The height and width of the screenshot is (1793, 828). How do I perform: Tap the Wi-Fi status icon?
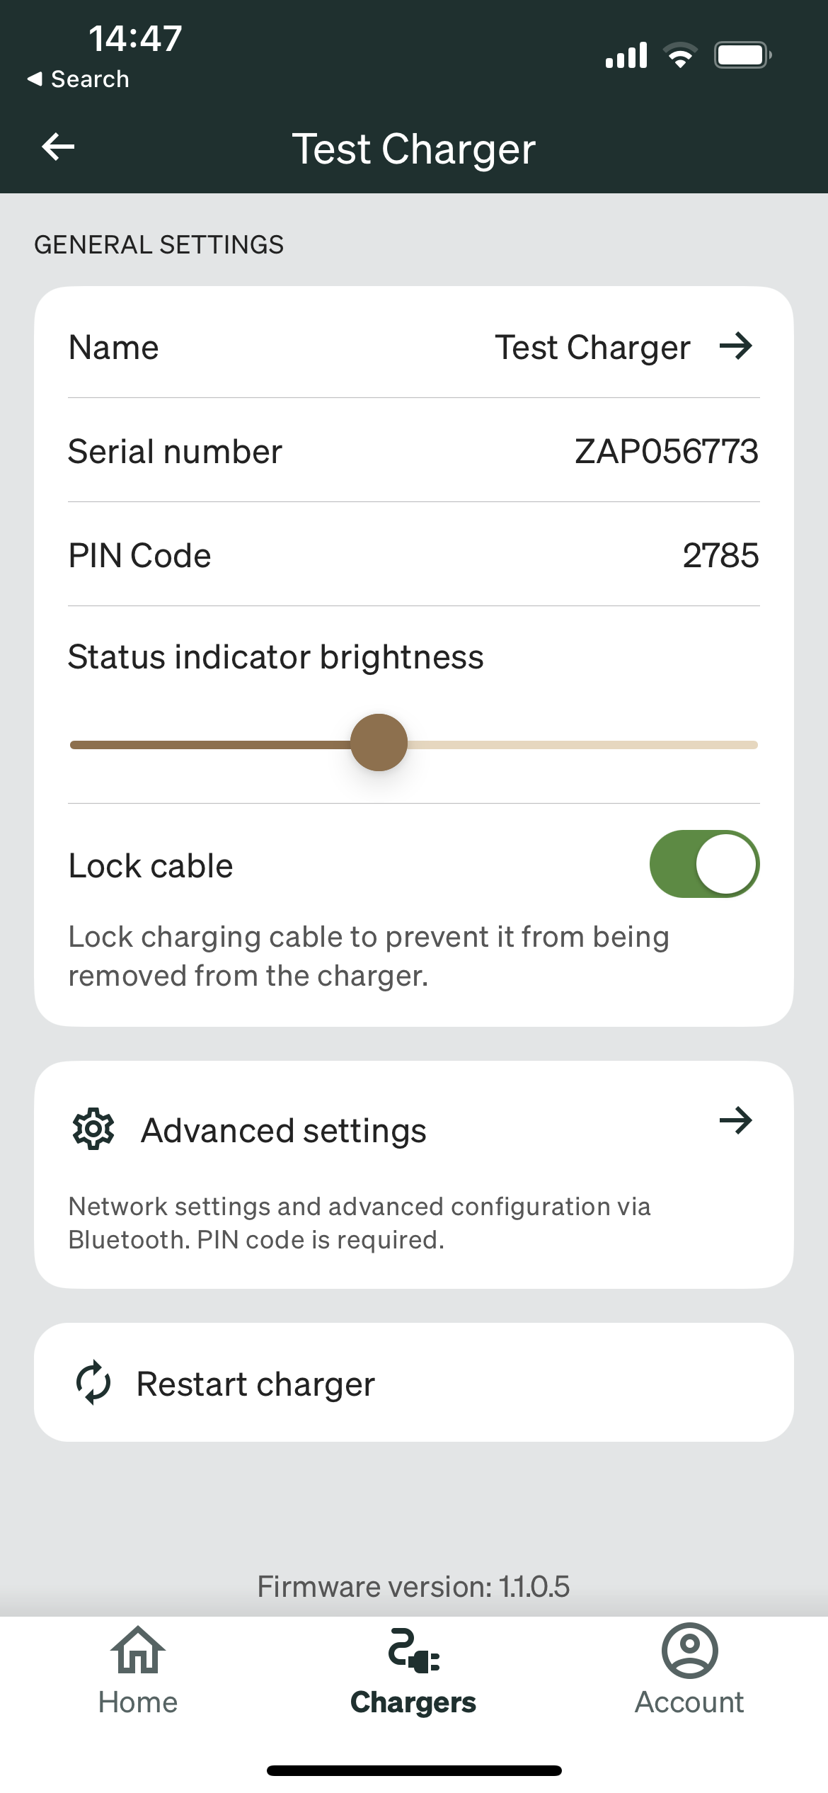coord(680,55)
